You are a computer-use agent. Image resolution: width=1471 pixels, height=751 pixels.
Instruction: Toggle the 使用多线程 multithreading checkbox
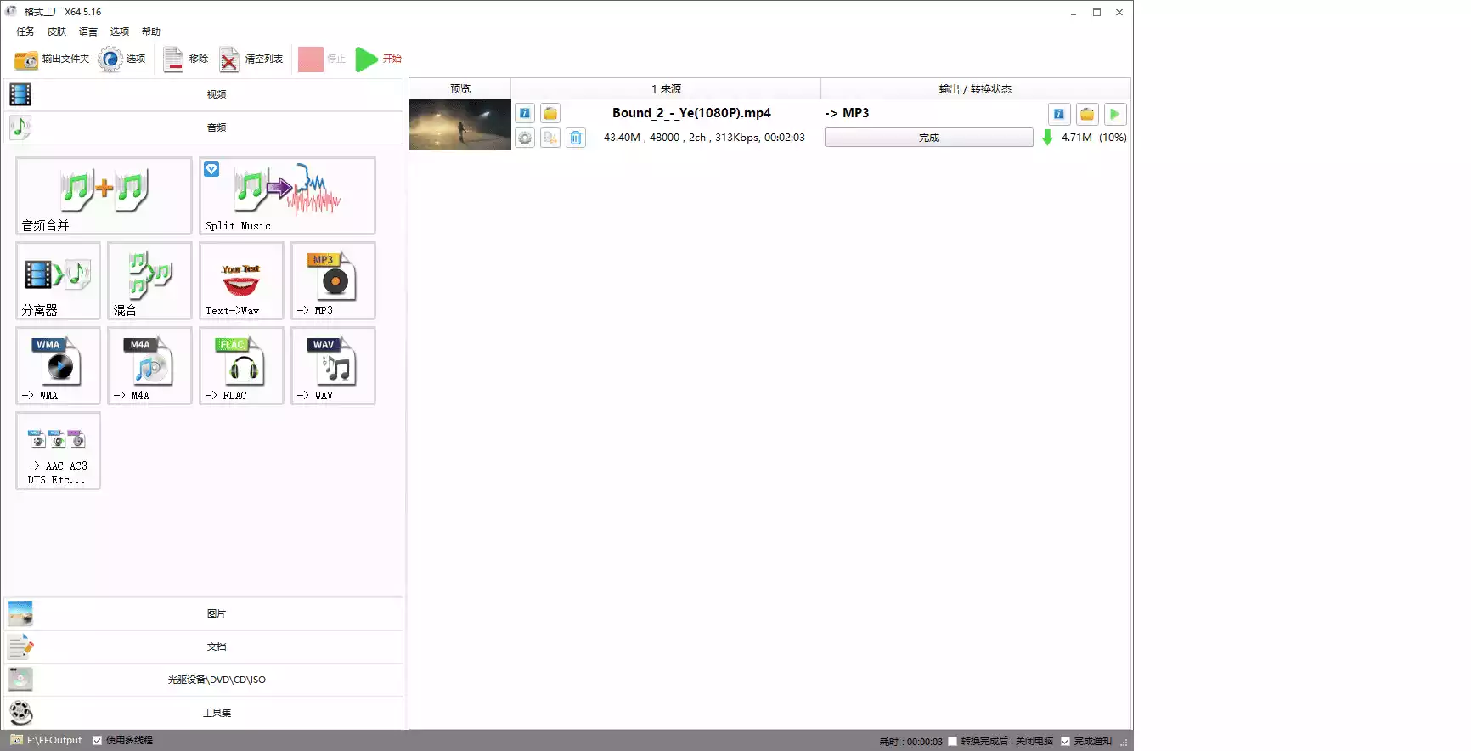click(x=98, y=740)
